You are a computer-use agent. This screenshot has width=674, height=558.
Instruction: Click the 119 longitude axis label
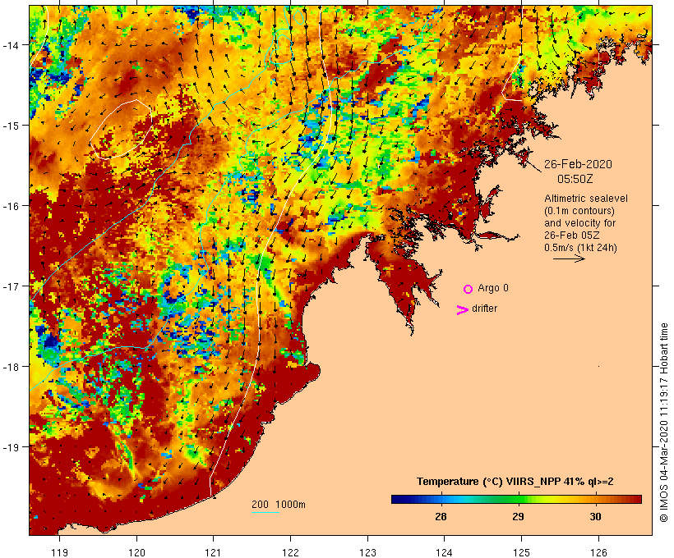coord(59,552)
